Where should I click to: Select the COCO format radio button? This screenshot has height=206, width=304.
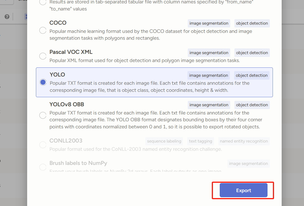coord(43,31)
